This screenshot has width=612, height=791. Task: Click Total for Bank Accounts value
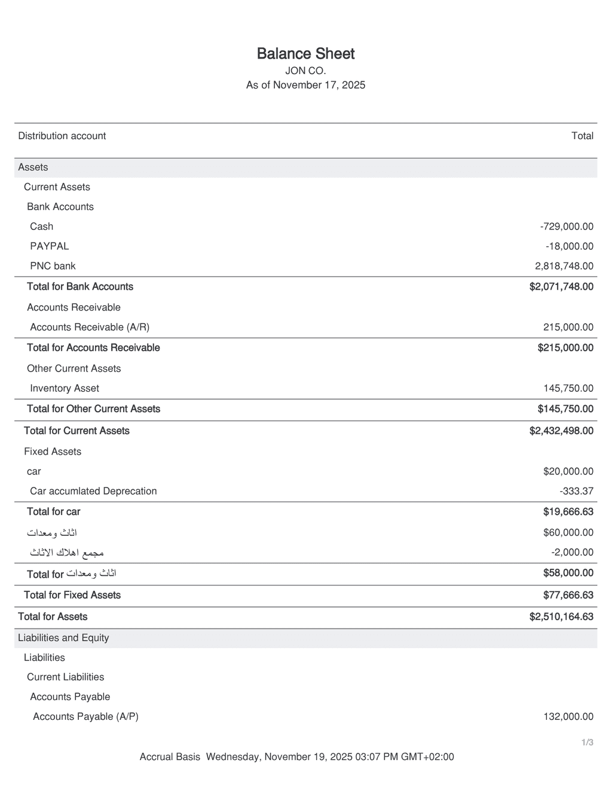(561, 287)
